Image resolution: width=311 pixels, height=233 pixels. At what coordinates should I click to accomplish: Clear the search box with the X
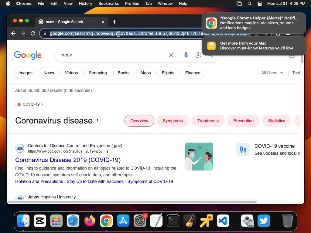(x=171, y=55)
